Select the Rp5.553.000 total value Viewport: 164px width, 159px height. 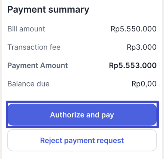point(133,65)
